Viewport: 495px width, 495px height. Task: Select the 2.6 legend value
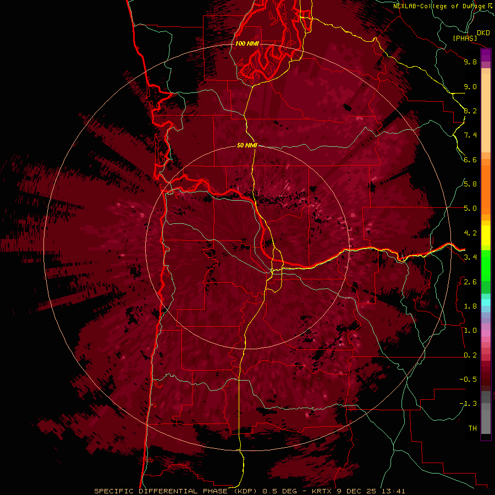tap(470, 282)
